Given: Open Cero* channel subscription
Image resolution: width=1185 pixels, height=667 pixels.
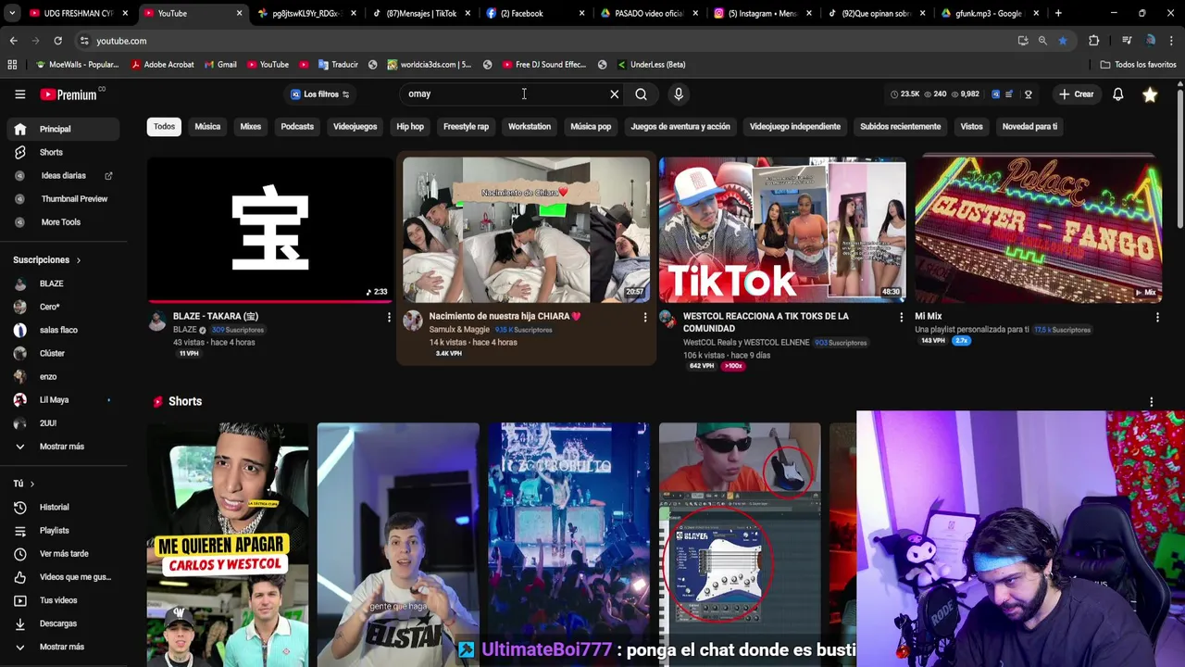Looking at the screenshot, I should tap(63, 307).
